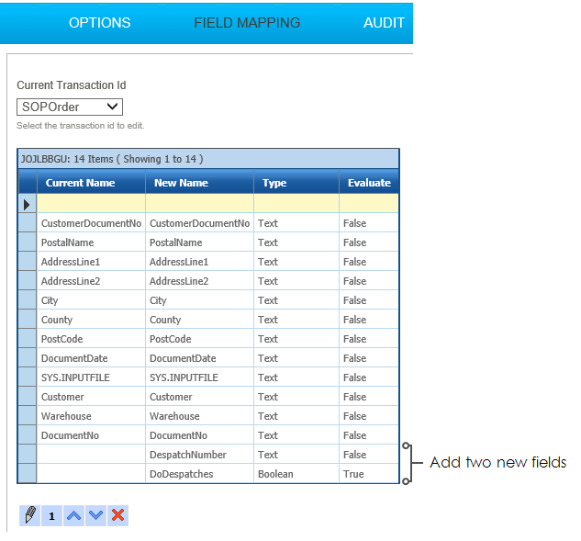Open the FIELD MAPPING tab

(x=247, y=22)
